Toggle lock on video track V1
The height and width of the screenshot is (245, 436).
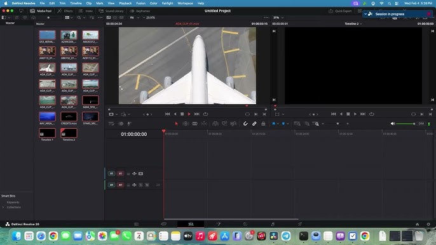coord(128,174)
